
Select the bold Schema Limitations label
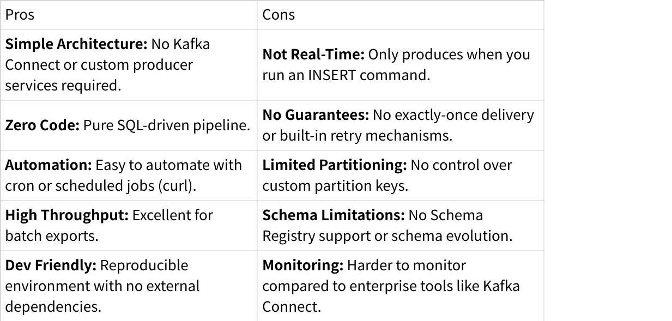click(334, 215)
